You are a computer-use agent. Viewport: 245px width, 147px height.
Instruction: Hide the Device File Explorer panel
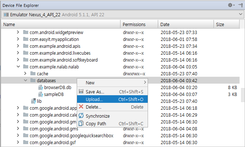click(x=240, y=5)
